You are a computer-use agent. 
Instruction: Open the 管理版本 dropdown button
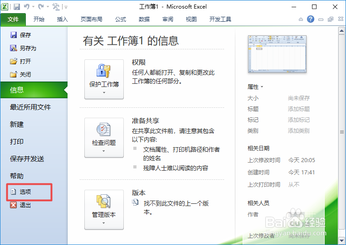104,210
